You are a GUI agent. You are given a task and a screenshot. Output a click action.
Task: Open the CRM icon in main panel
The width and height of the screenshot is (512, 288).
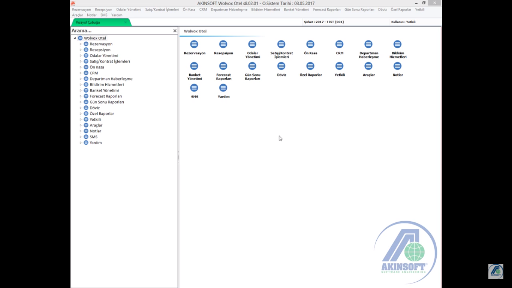click(340, 44)
